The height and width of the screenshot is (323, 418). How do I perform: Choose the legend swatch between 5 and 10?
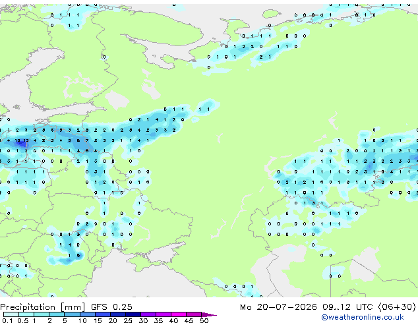[x=72, y=314]
